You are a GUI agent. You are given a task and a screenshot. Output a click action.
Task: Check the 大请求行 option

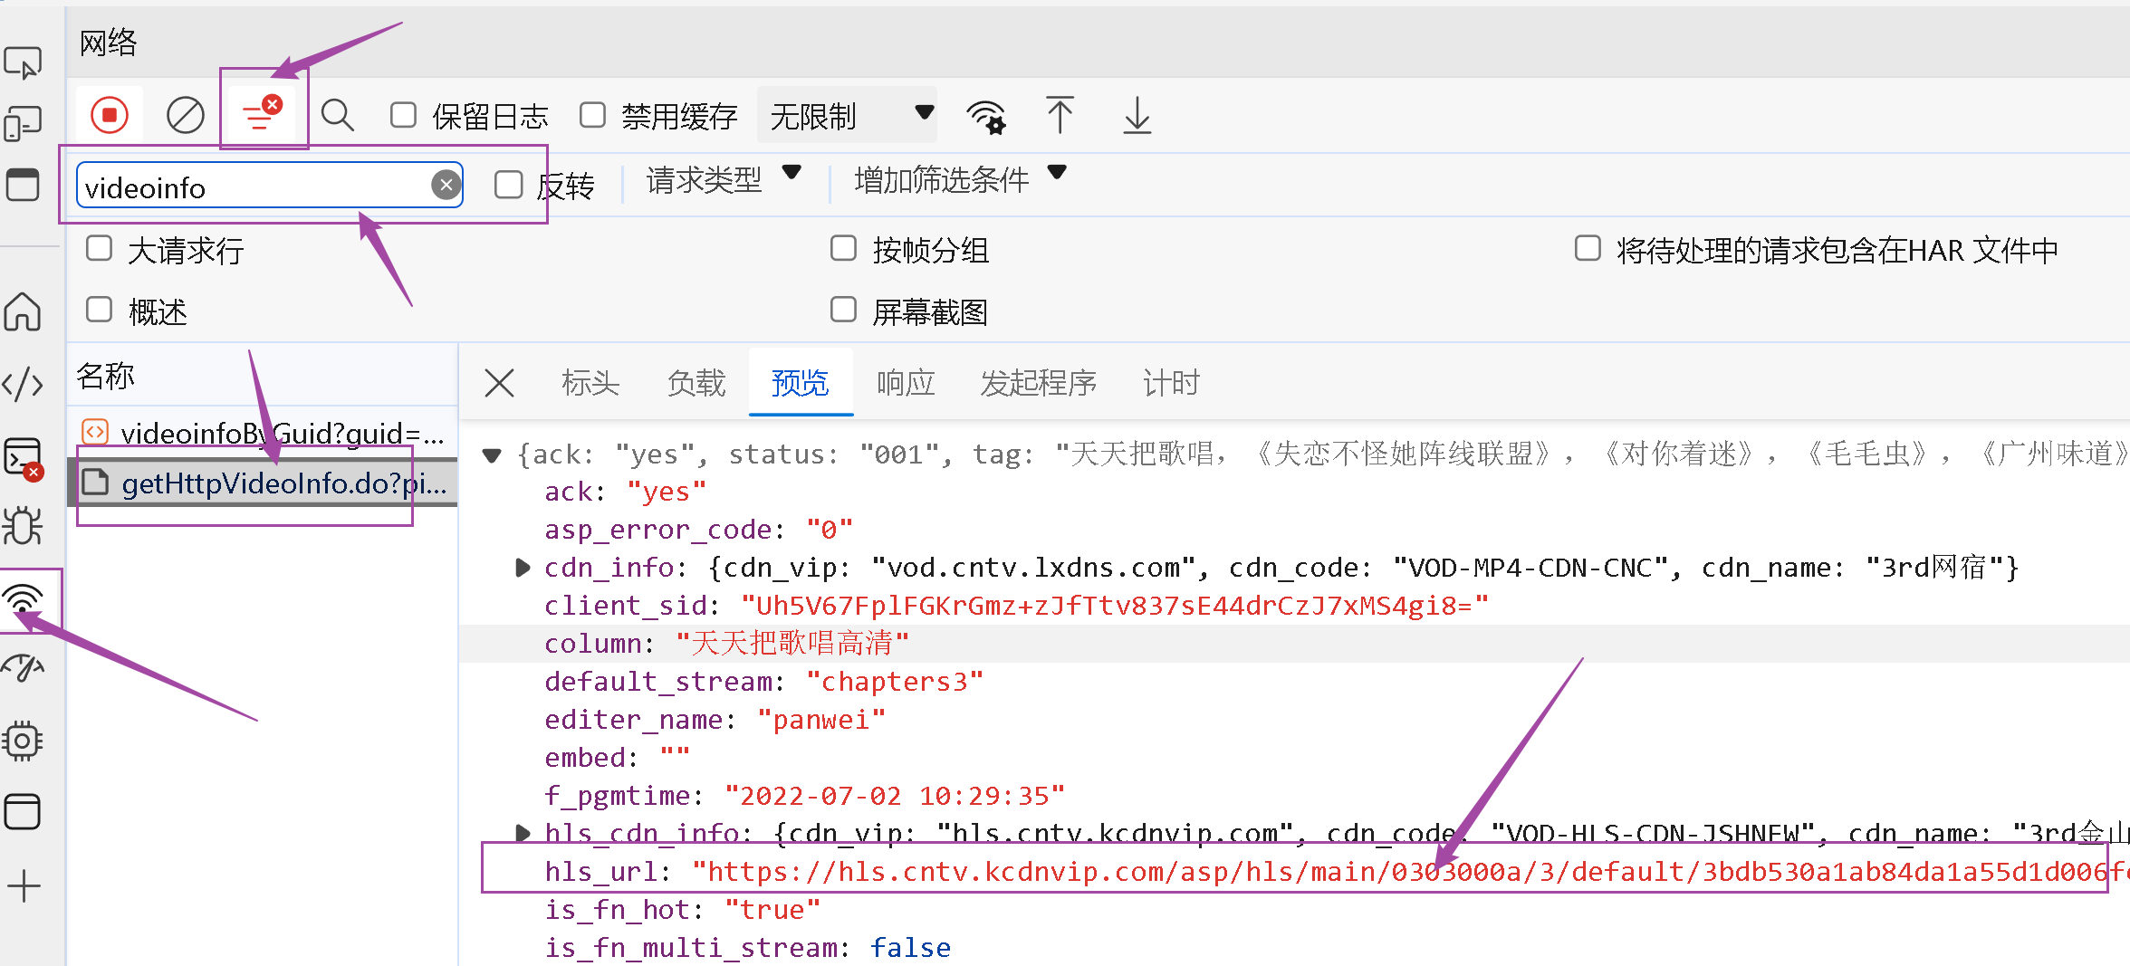pos(99,248)
